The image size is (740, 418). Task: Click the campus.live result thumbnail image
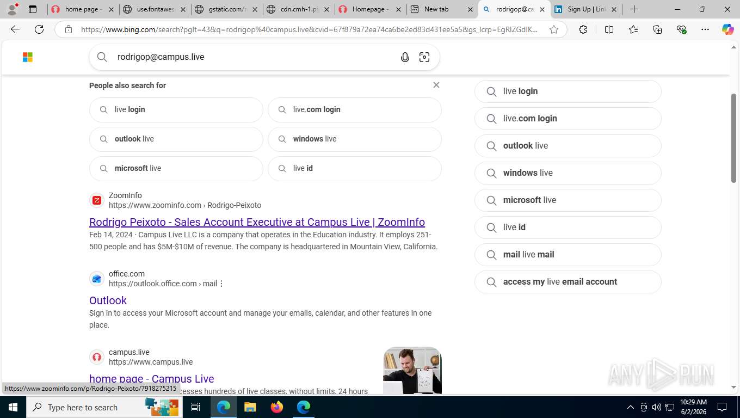[412, 371]
